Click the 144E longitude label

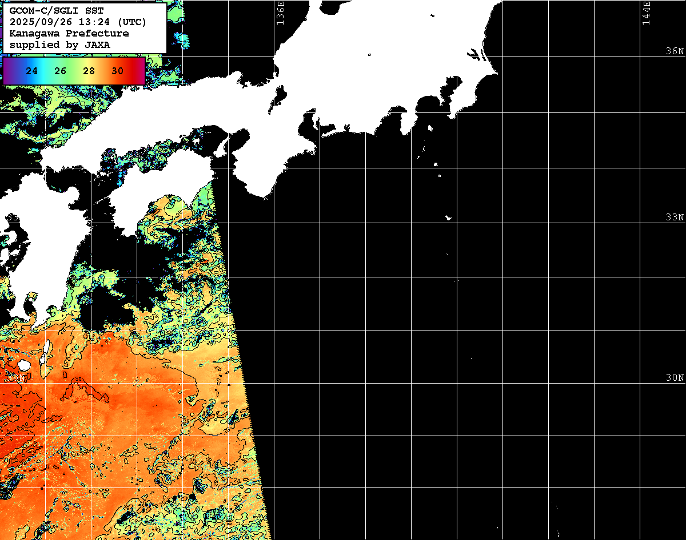[646, 13]
